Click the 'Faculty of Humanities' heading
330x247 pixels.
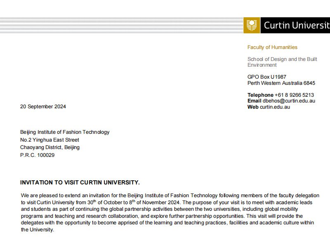[272, 47]
